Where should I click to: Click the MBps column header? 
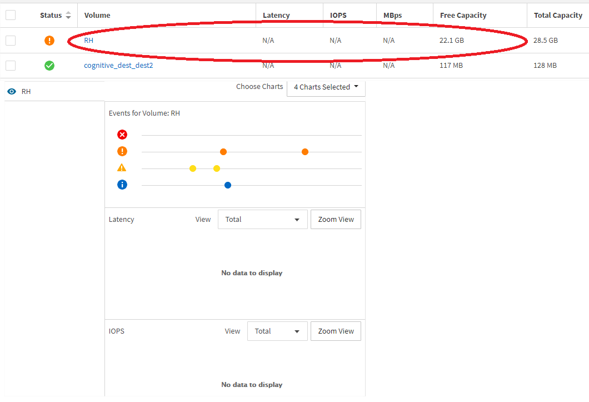point(392,15)
